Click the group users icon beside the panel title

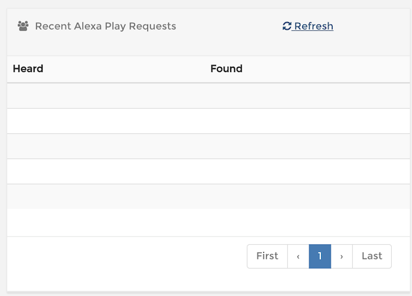23,26
